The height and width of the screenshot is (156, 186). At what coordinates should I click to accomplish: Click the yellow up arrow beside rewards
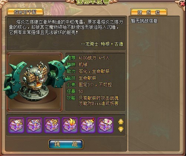[x=121, y=122]
